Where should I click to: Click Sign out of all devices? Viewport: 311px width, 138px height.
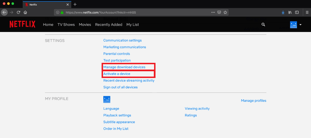tap(120, 87)
